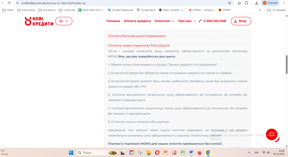Open the Extensions puzzle icon
Viewport: 288px width, 157px height.
coord(246,3)
